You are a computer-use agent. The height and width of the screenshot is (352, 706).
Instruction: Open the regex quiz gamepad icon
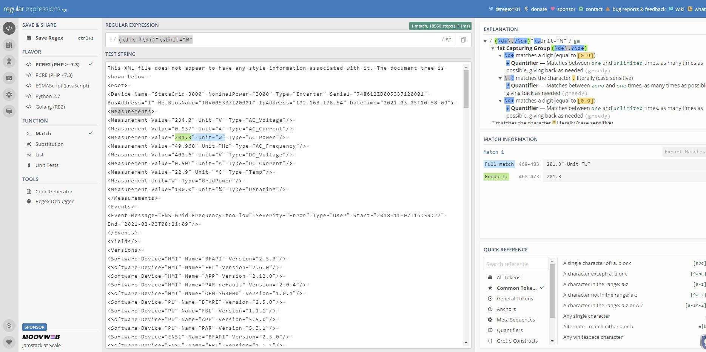point(9,78)
